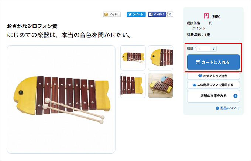Click the mixi イイネ! button

[112, 14]
